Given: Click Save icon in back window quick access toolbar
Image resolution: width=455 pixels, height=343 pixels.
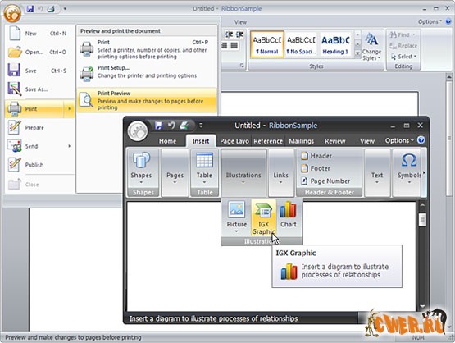Looking at the screenshot, I should coord(30,9).
